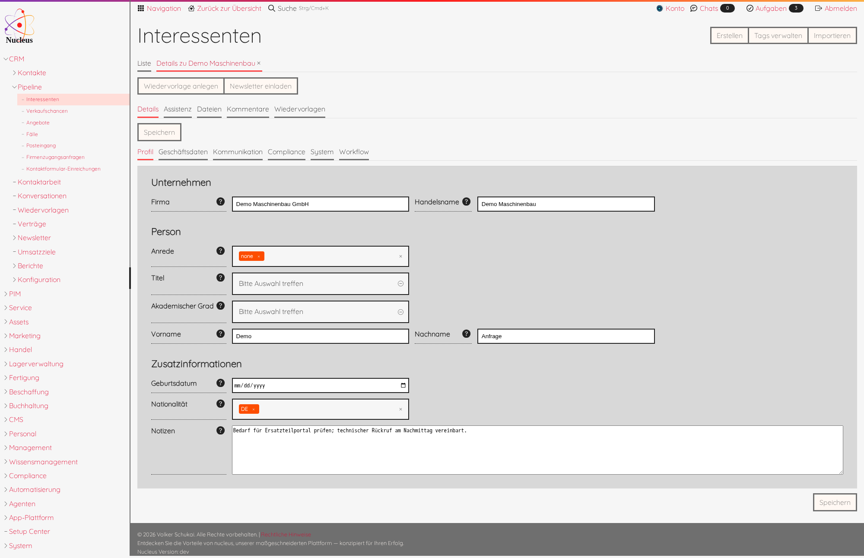Expand the Newsletter tree node

[x=15, y=238]
